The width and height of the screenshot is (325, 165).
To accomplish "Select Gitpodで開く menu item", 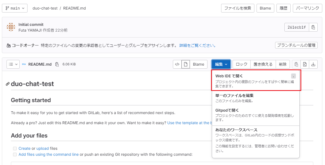I will pos(256,115).
